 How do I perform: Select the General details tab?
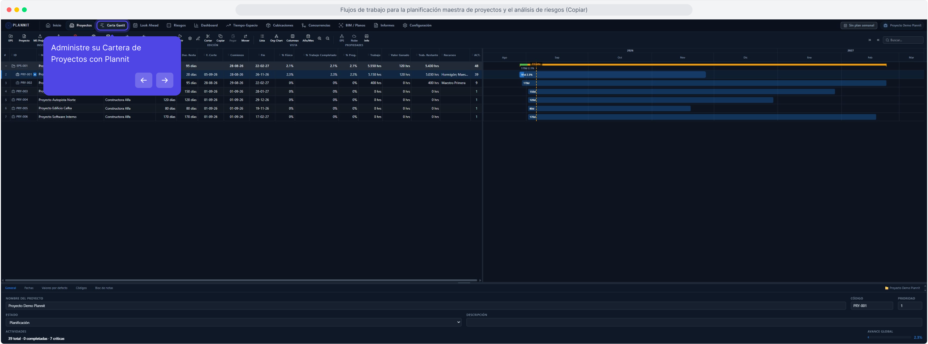click(11, 288)
